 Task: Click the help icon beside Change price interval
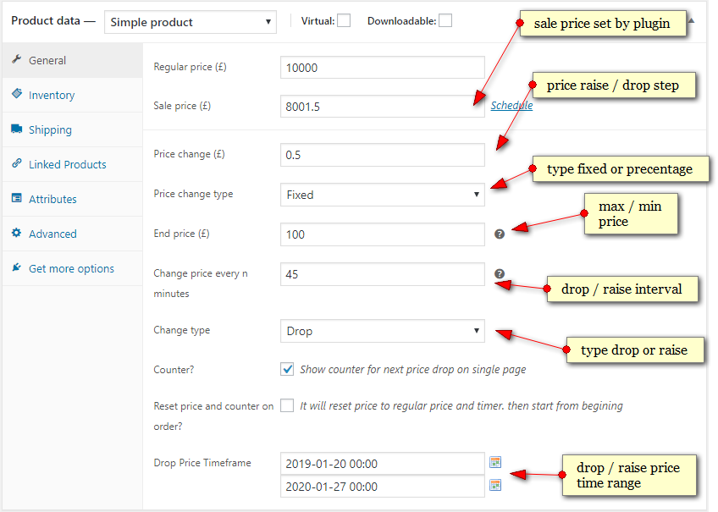pyautogui.click(x=500, y=273)
